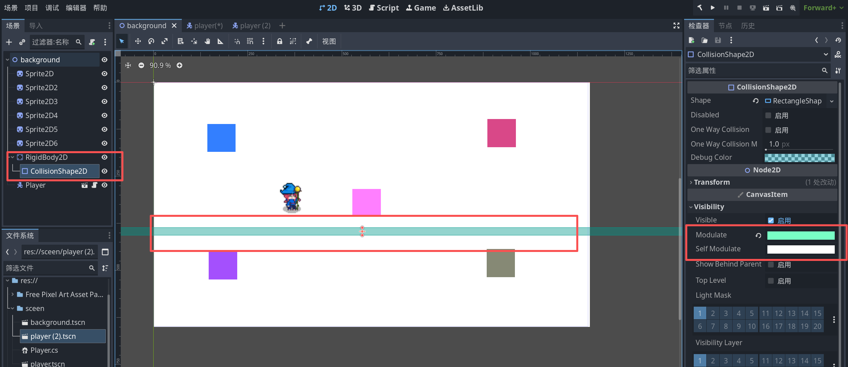Viewport: 848px width, 367px height.
Task: Switch to Game workspace
Action: 421,8
